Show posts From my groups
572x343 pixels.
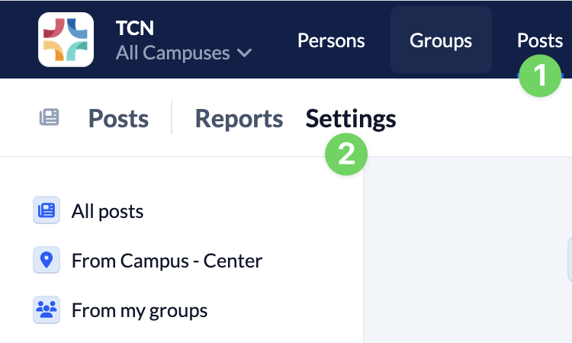[140, 310]
